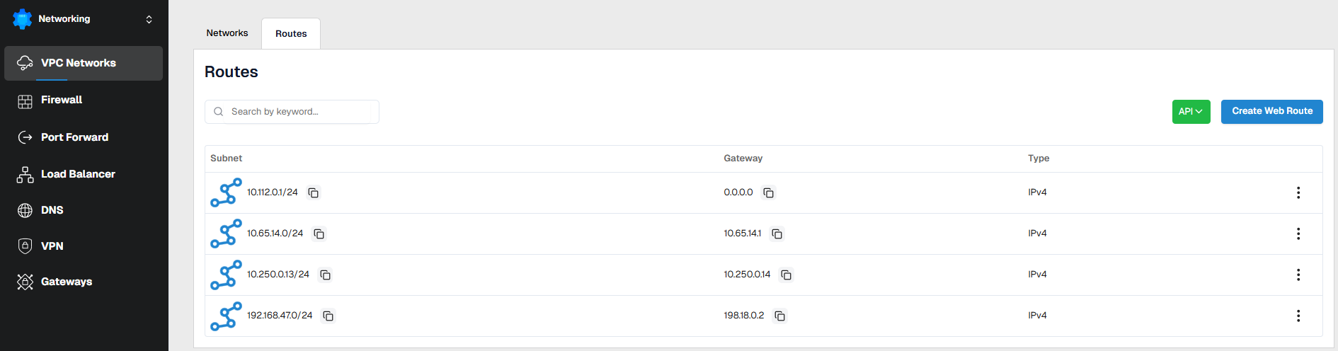
Task: Open the actions menu for route 10.65.14.0/24
Action: pos(1298,234)
